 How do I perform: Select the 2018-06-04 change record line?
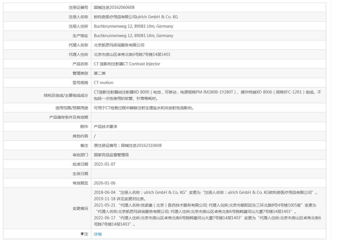206,192
